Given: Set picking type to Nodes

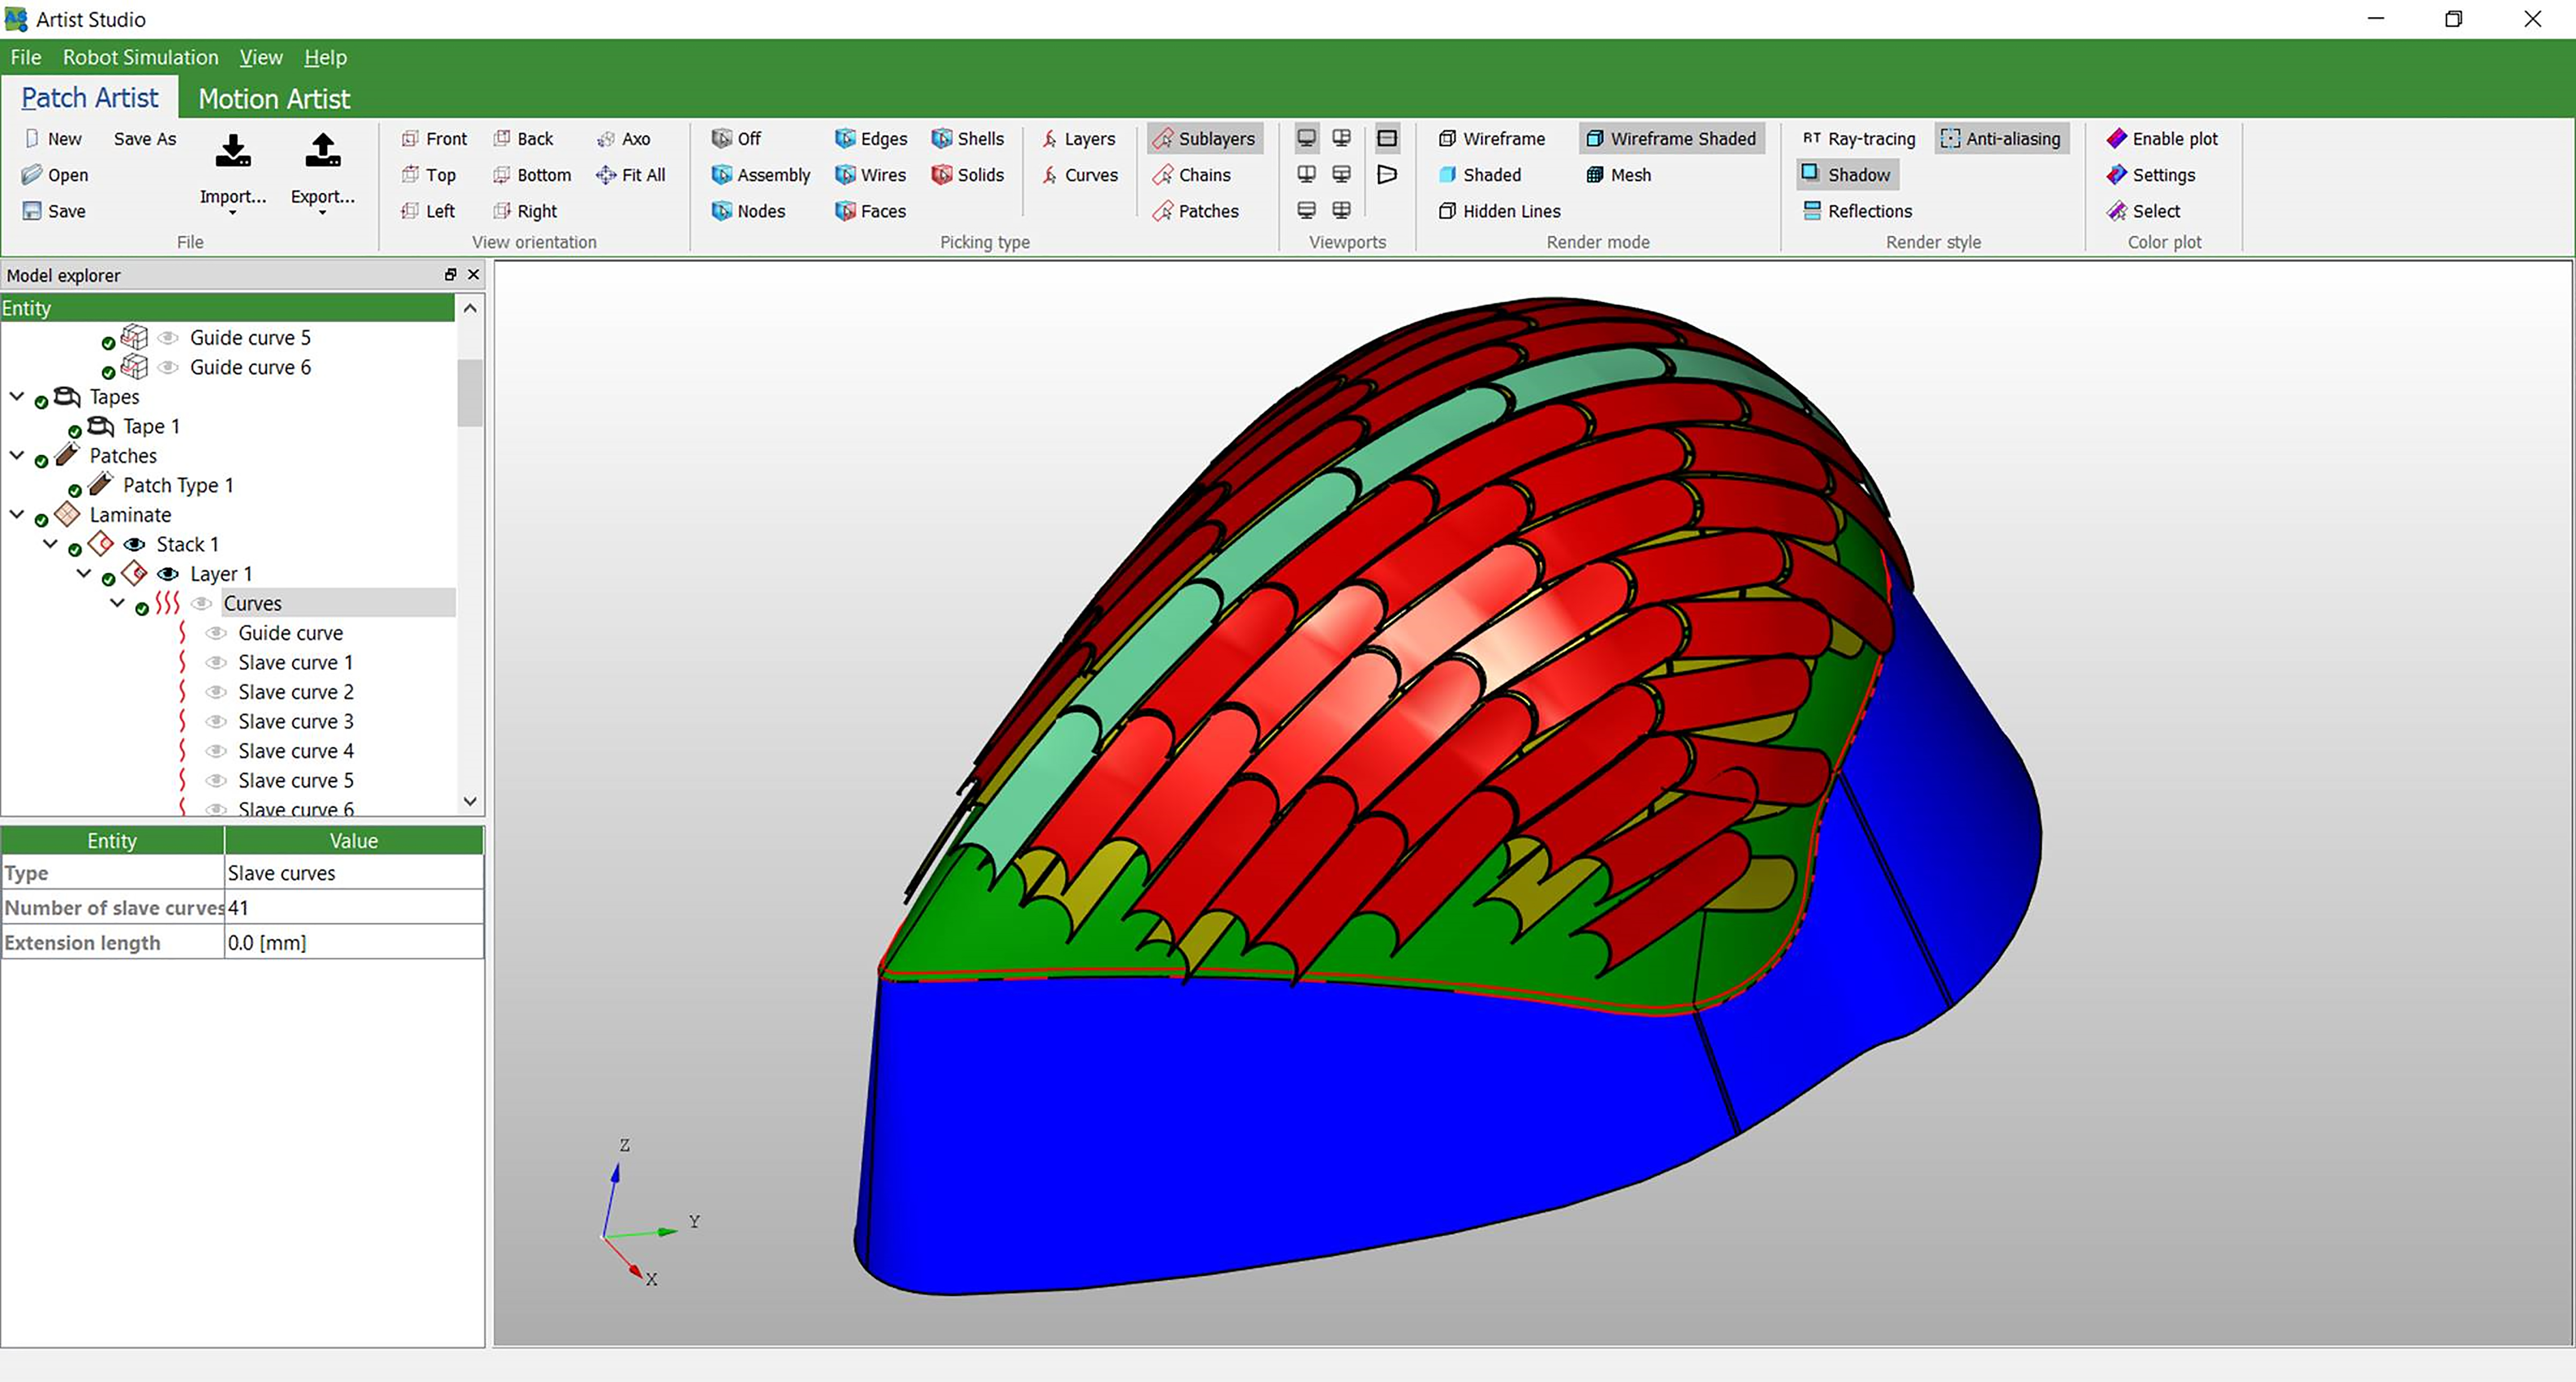Looking at the screenshot, I should tap(748, 211).
